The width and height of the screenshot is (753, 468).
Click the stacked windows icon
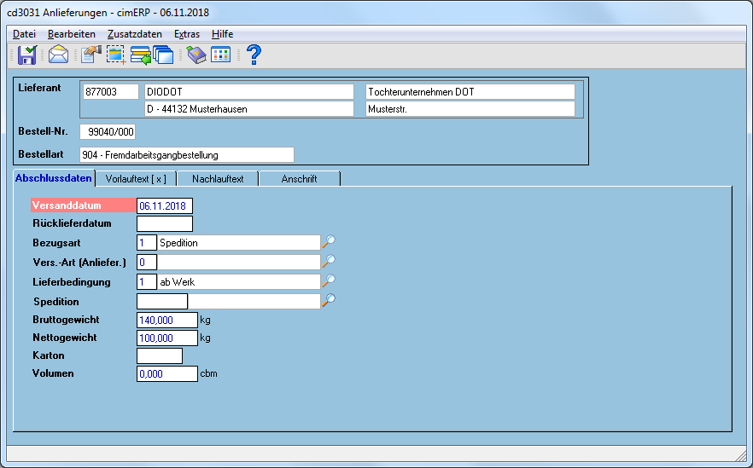163,55
